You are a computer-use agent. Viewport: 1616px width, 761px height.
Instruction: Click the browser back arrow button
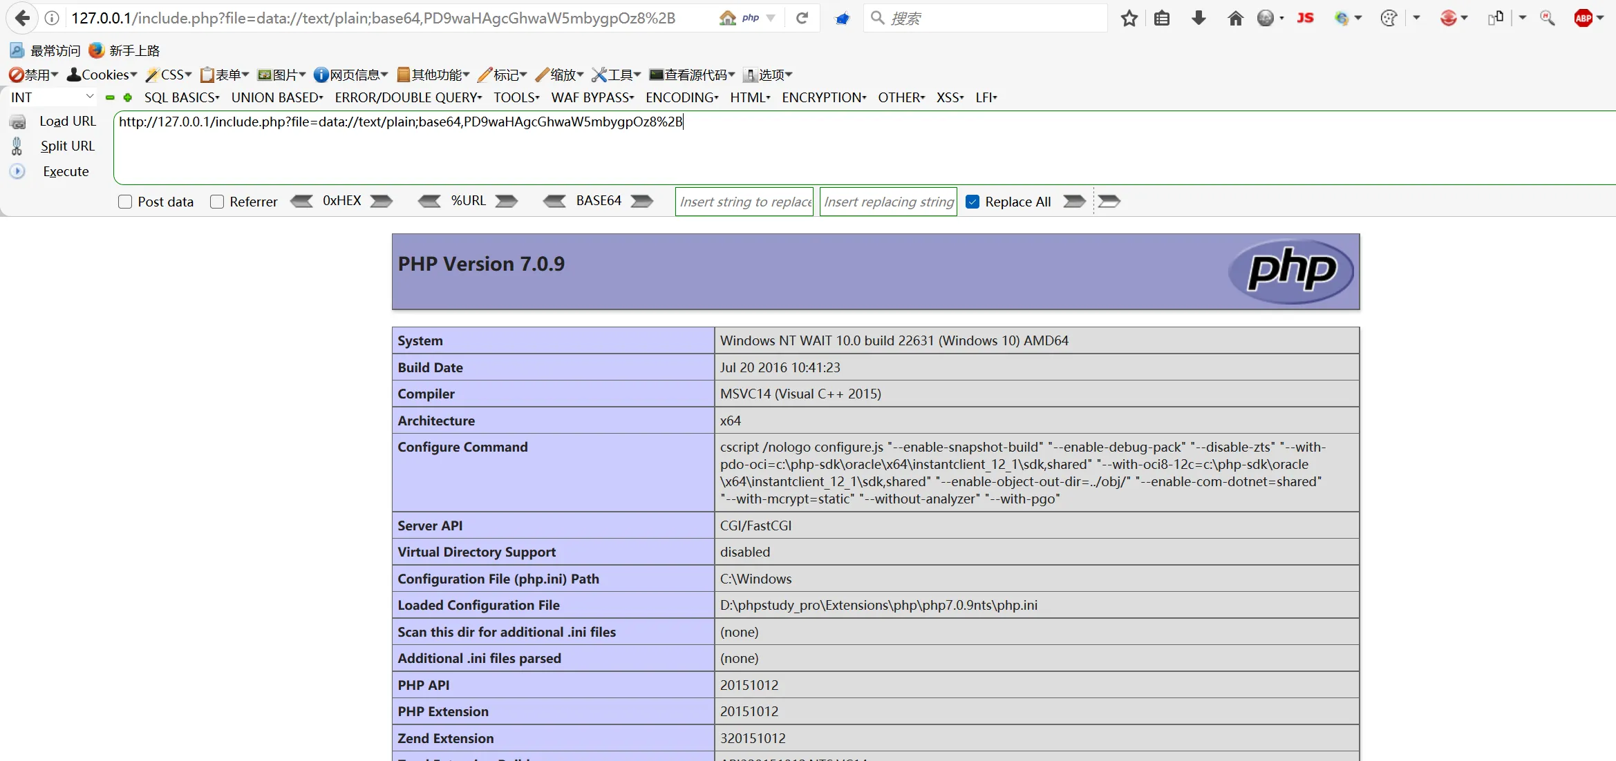pyautogui.click(x=22, y=18)
